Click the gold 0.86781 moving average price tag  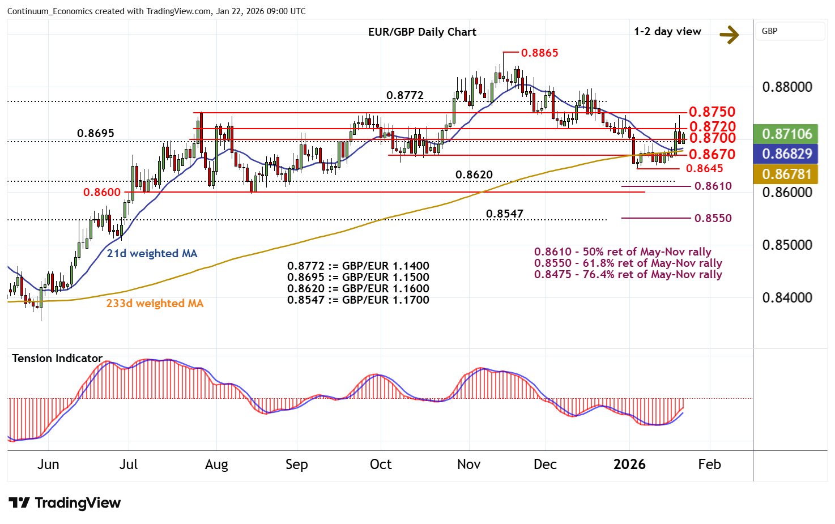tap(786, 174)
